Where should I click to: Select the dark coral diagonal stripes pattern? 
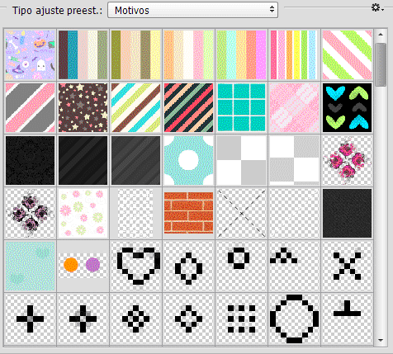188,107
